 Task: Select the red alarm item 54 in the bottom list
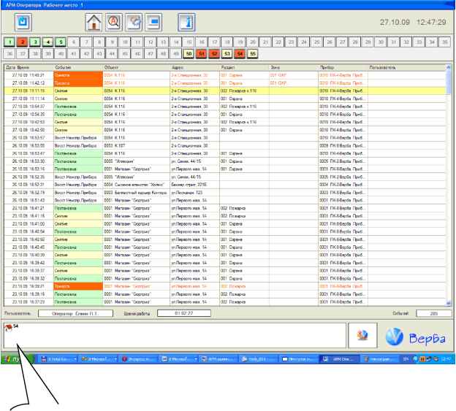pyautogui.click(x=11, y=327)
